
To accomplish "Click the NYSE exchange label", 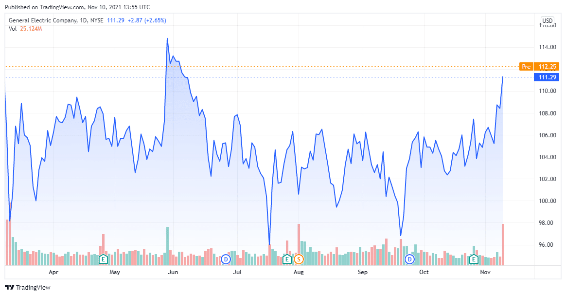I will 97,20.
